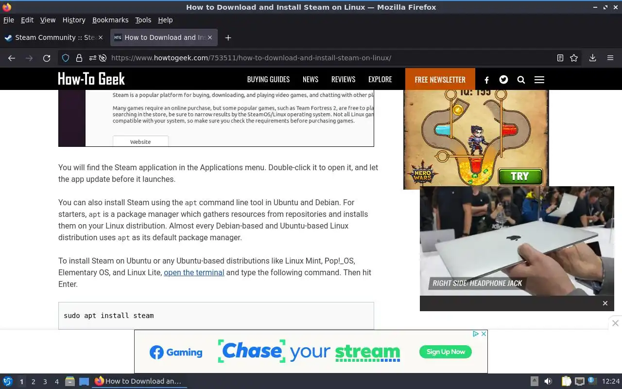Click the Website button in the article screenshot
The height and width of the screenshot is (389, 622).
140,141
